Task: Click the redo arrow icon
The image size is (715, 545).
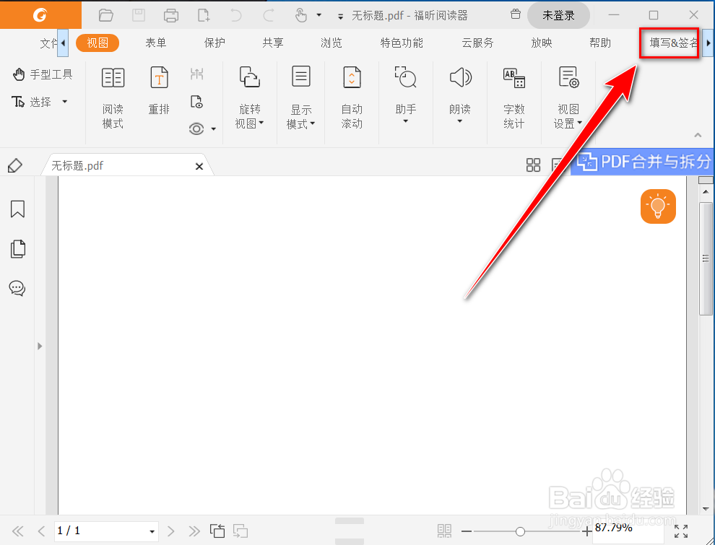Action: coord(269,15)
